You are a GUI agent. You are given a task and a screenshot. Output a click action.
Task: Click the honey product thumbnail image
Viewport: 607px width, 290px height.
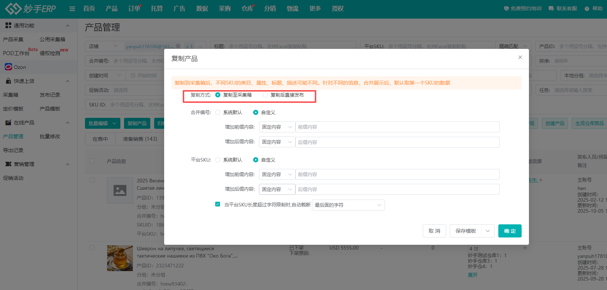[x=120, y=258]
